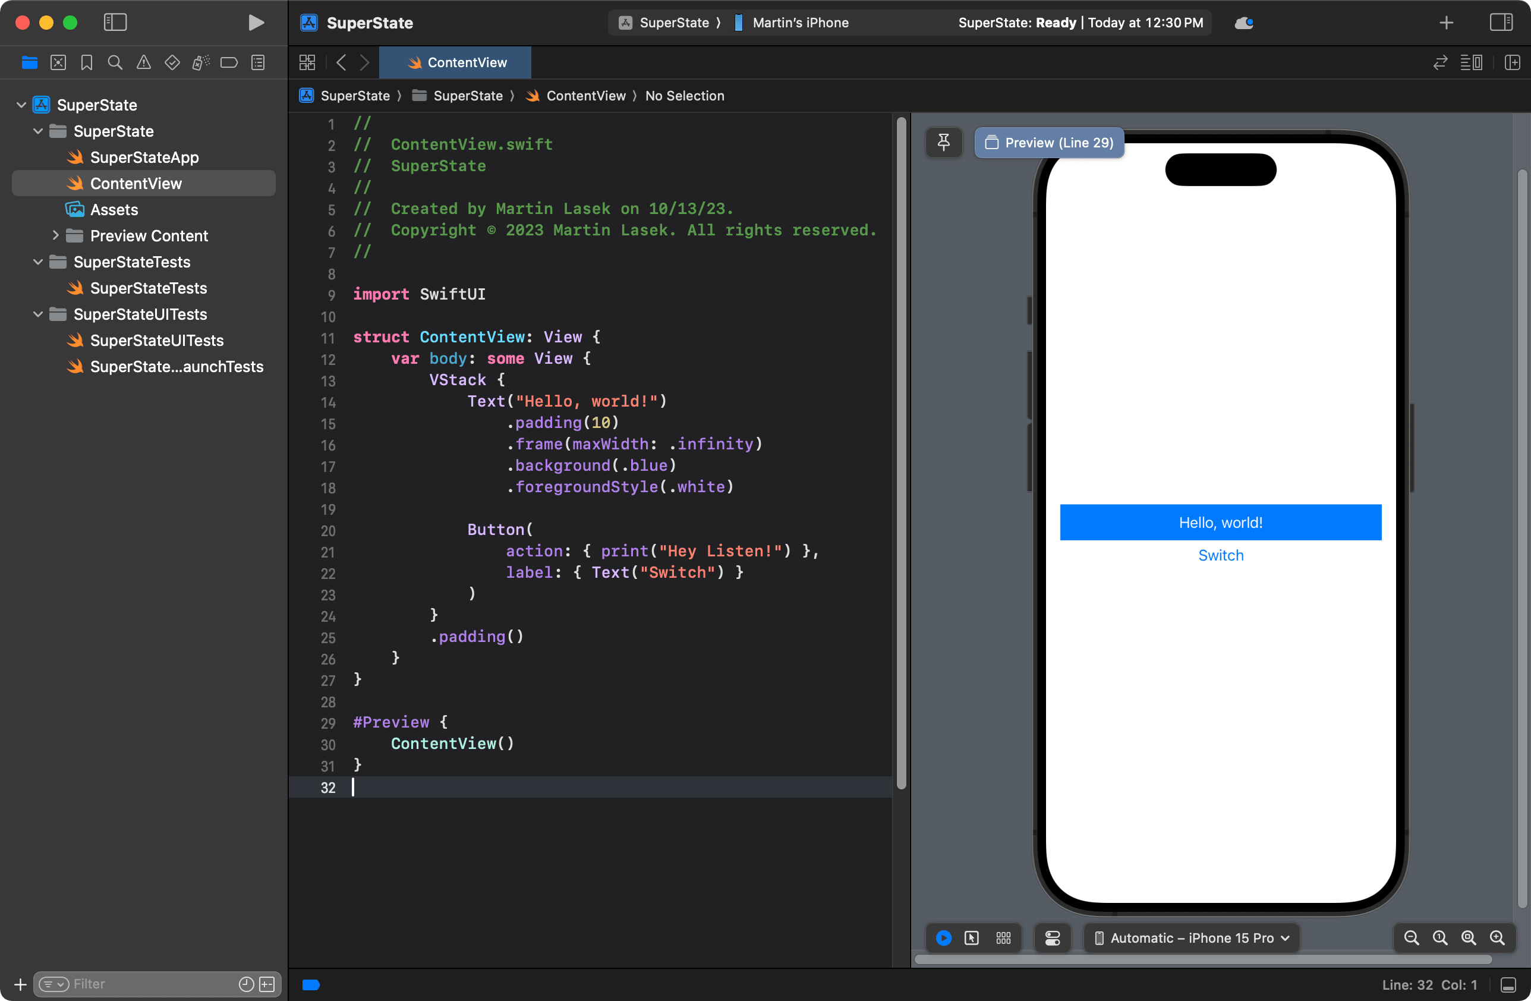Click the Hello, world! blue banner
The height and width of the screenshot is (1001, 1531).
(1220, 522)
